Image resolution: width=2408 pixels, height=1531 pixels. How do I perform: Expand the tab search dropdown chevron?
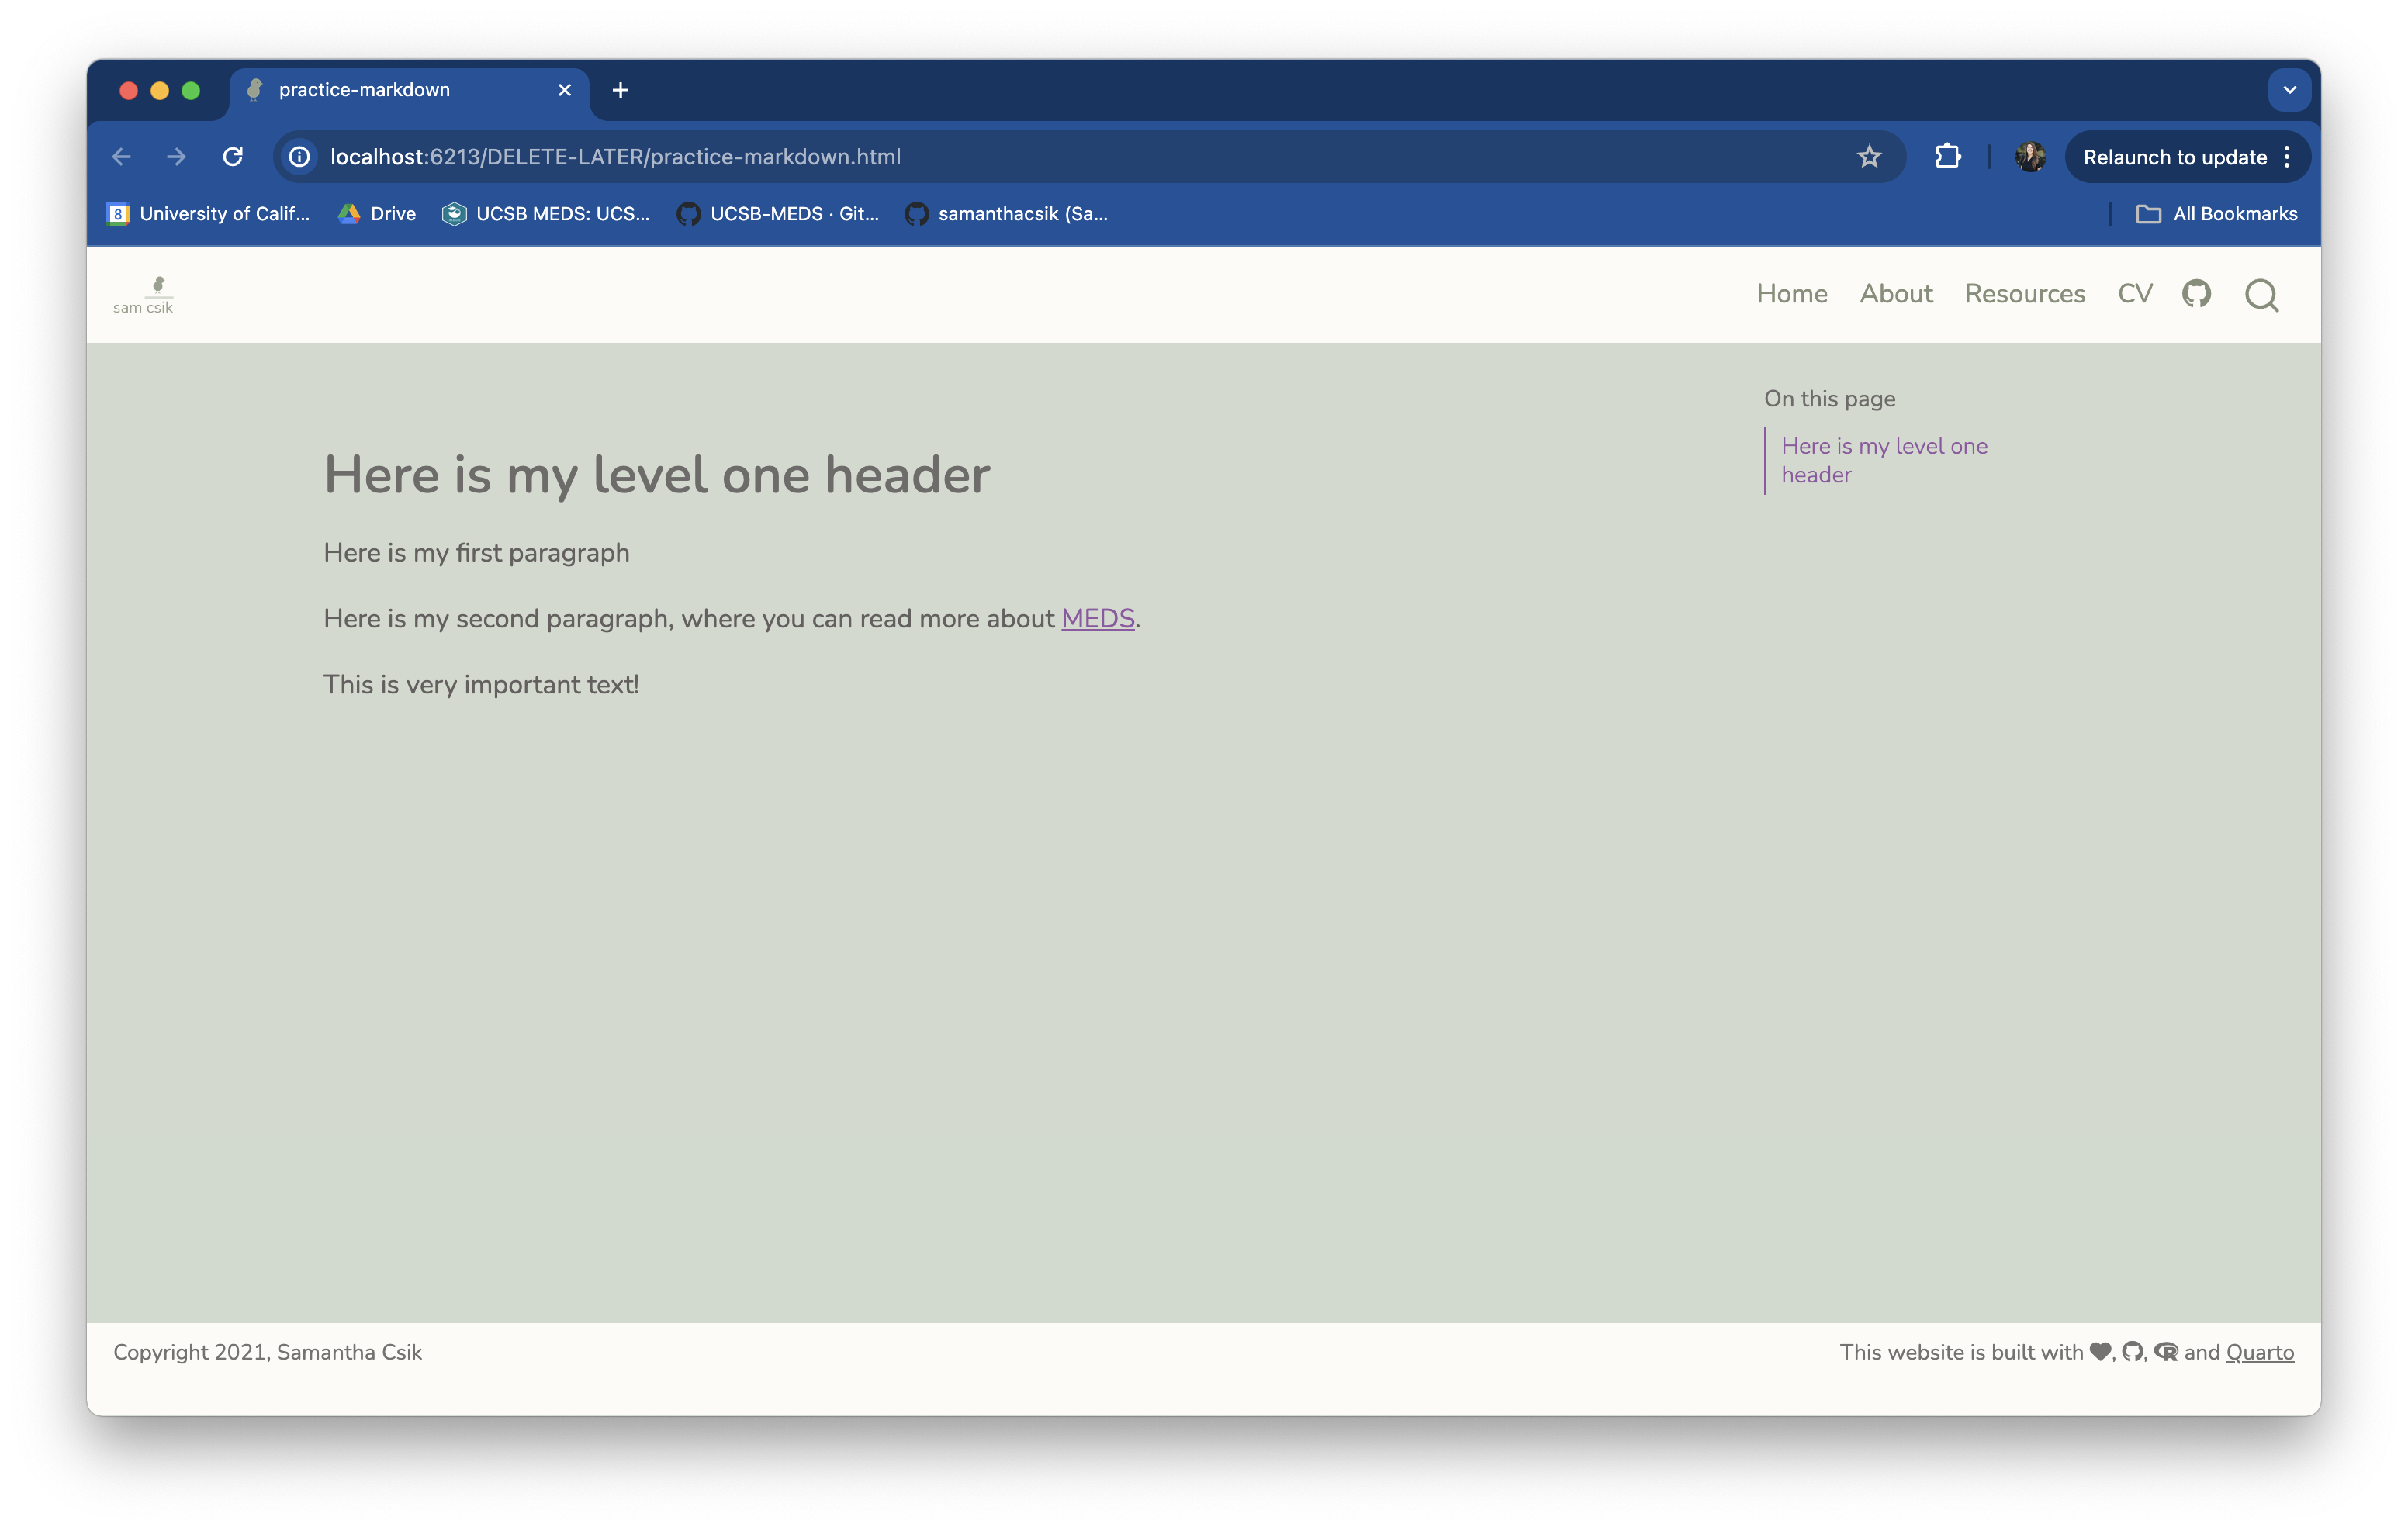(x=2289, y=90)
